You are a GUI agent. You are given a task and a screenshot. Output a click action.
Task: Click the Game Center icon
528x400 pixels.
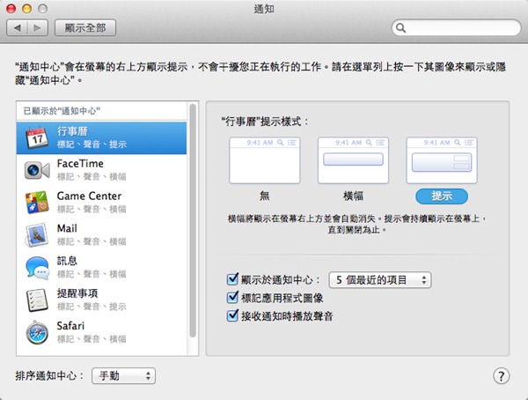pos(37,203)
